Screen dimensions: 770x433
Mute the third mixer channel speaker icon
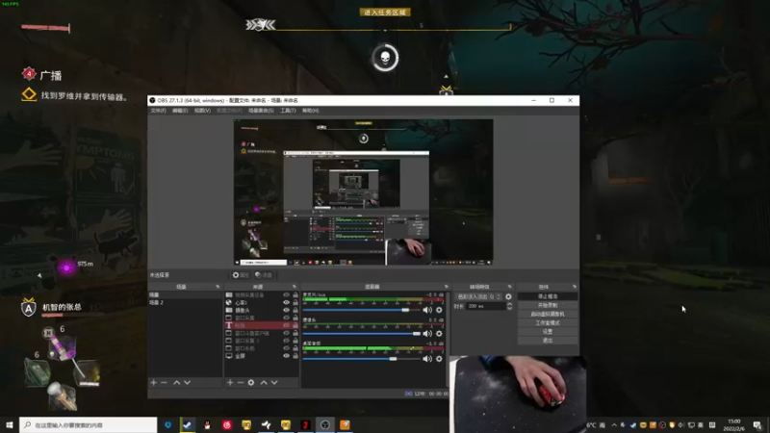(x=427, y=359)
